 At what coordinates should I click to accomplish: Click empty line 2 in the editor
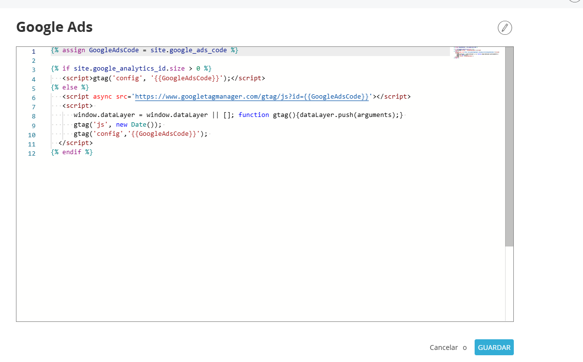pyautogui.click(x=250, y=60)
